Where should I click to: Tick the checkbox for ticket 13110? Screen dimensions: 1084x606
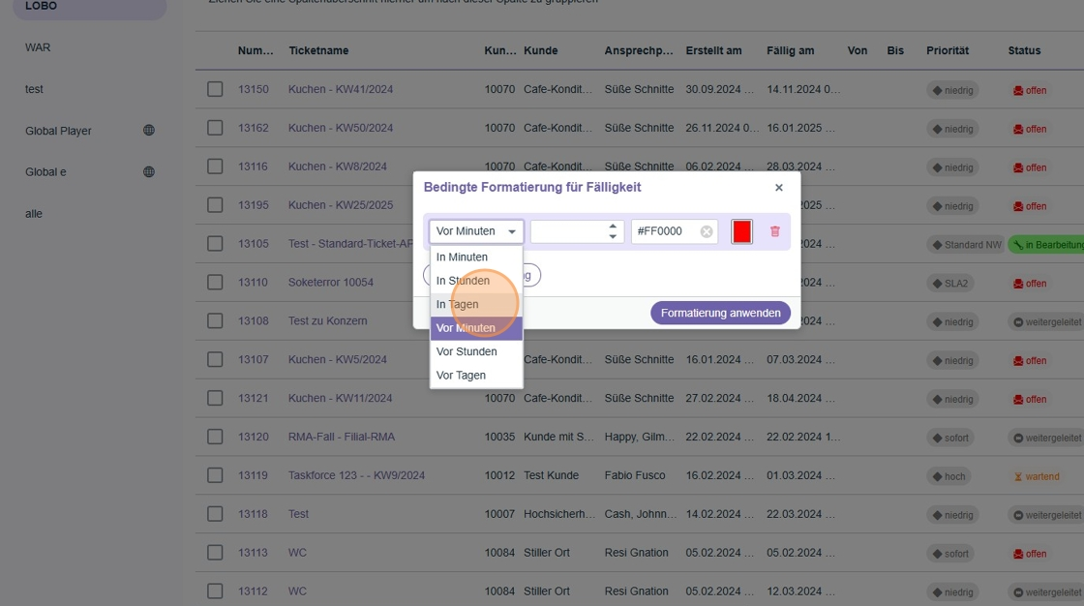215,283
